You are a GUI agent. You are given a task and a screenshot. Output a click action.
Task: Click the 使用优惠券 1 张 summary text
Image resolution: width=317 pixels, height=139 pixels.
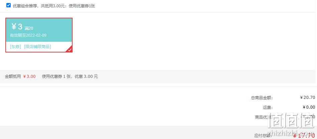tap(57, 77)
